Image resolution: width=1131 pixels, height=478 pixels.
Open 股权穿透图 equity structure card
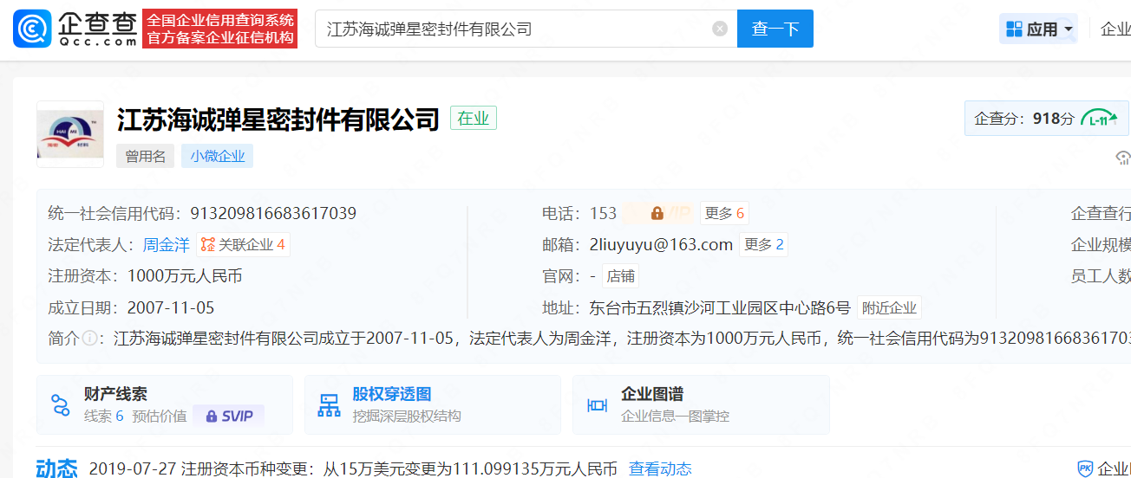(x=433, y=404)
